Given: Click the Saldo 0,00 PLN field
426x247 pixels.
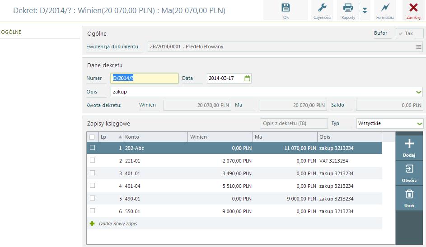Looking at the screenshot, I should tap(389, 105).
